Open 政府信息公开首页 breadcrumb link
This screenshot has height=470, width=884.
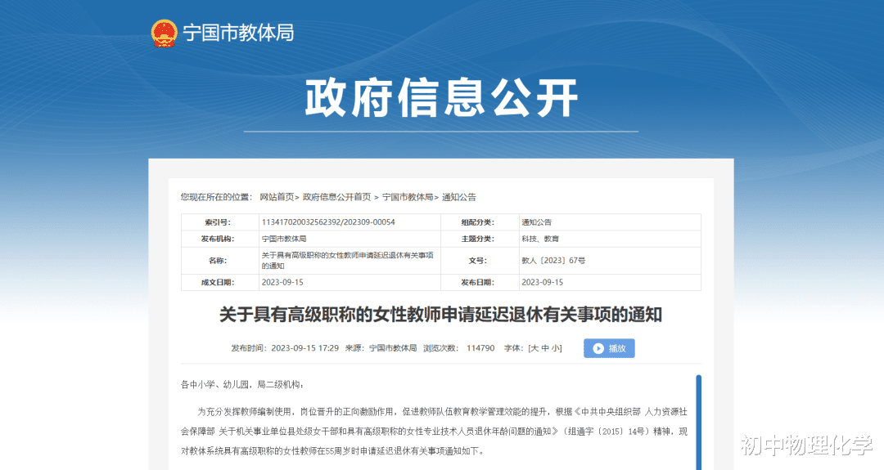[x=336, y=197]
